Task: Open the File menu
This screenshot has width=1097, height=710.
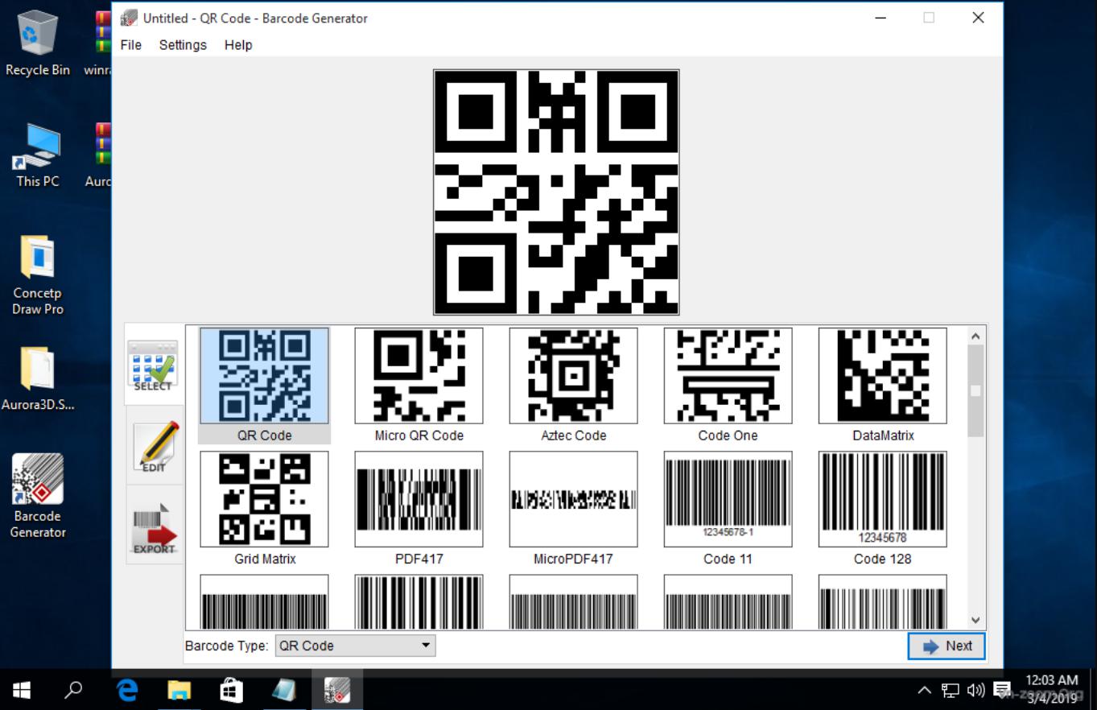Action: pyautogui.click(x=130, y=45)
